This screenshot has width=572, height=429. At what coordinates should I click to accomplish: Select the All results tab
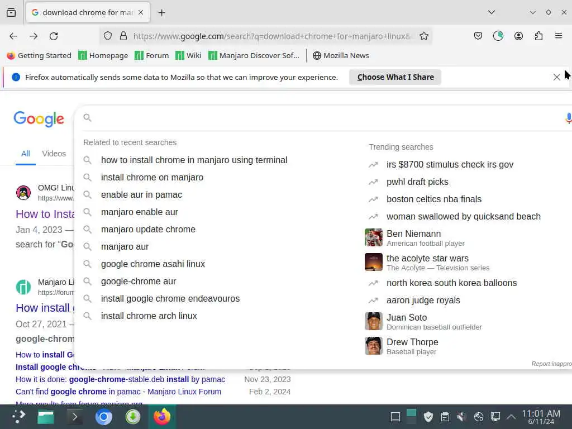point(26,154)
